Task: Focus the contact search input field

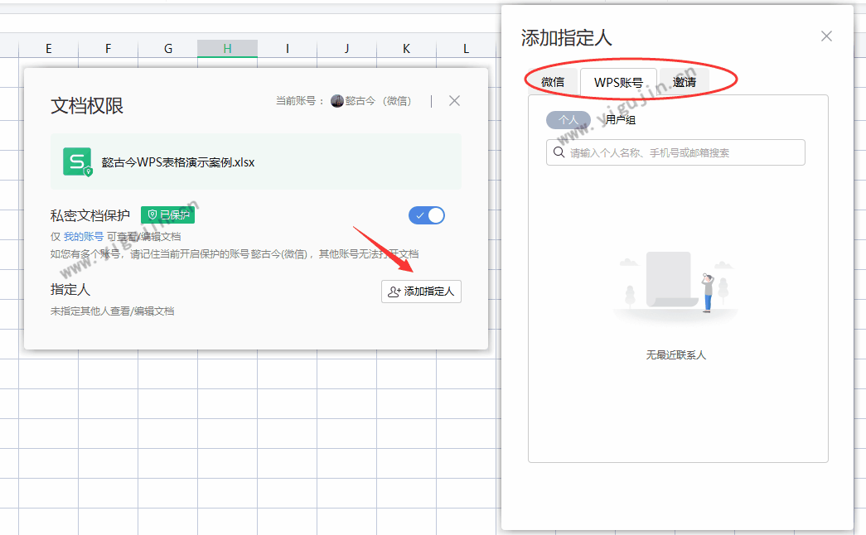Action: point(675,152)
